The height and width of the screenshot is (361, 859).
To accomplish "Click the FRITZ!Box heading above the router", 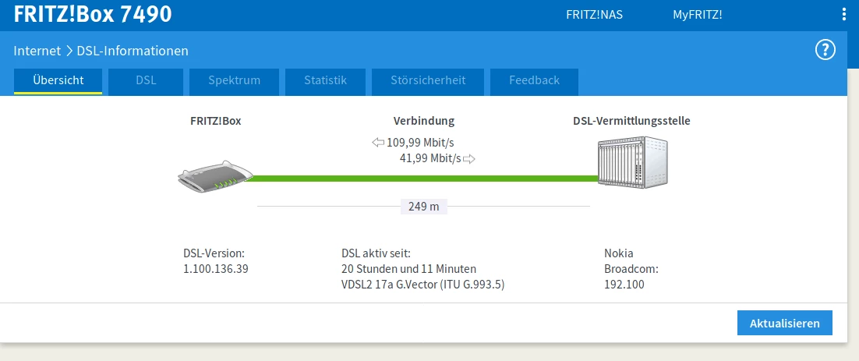I will point(215,121).
